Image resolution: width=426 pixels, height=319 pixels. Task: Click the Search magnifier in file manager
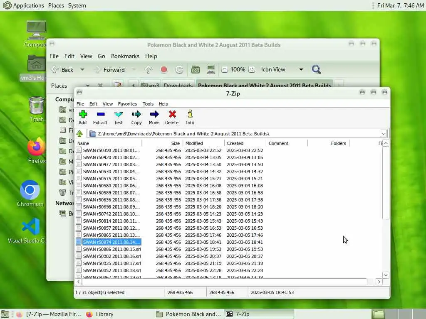(x=316, y=69)
